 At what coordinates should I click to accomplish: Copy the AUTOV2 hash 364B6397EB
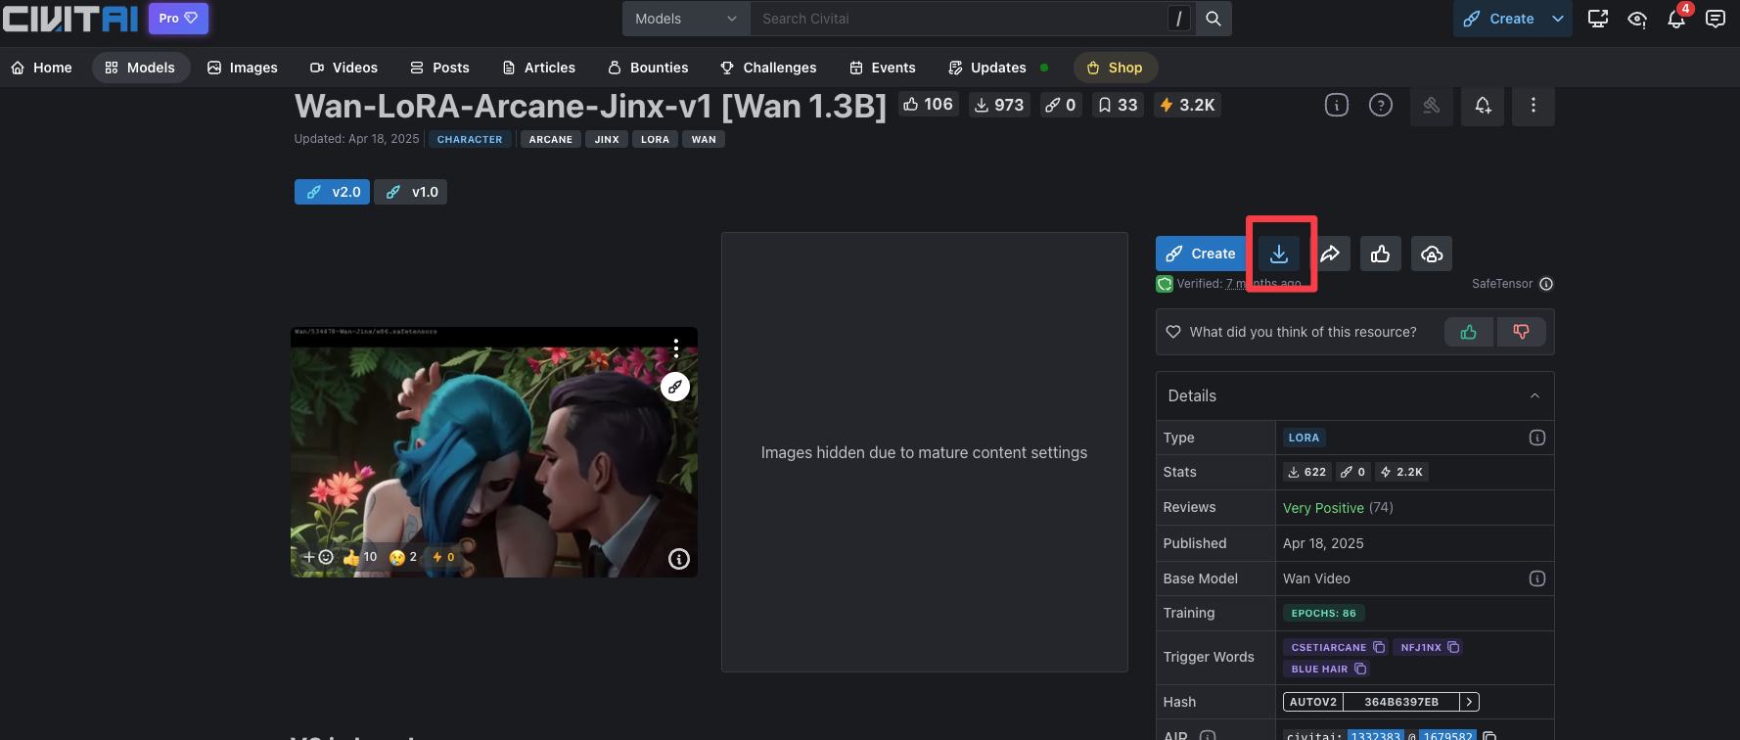tap(1400, 702)
